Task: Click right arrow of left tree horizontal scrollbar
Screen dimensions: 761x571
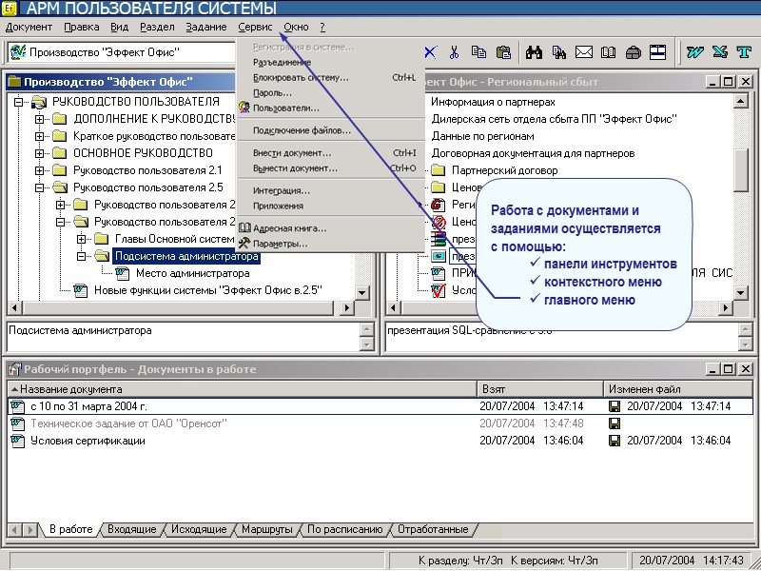Action: pos(346,307)
